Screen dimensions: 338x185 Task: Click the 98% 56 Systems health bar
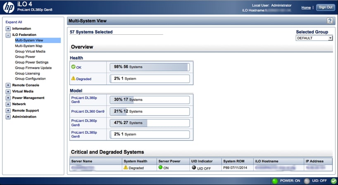(150, 67)
